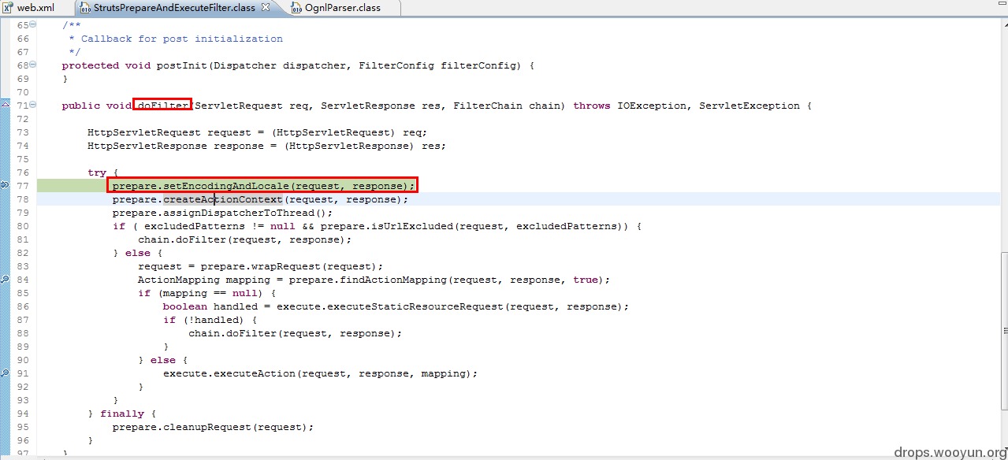Viewport: 1008px width, 460px height.
Task: Click the HttpServletResponse declaration on line 74
Action: [x=266, y=146]
